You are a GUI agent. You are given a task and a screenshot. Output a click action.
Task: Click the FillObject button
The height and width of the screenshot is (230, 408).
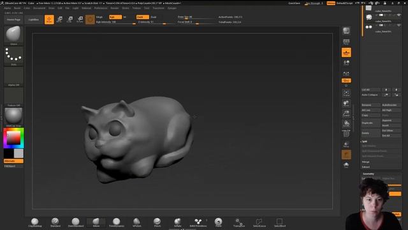click(13, 166)
